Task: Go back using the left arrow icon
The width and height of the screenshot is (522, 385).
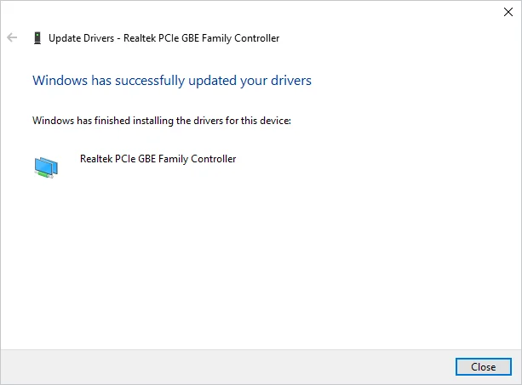Action: 12,37
